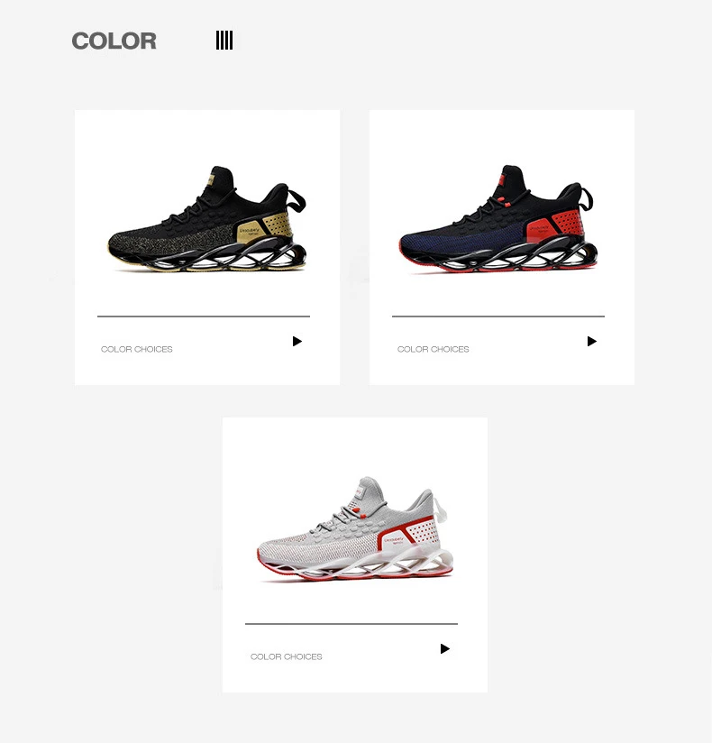Open the navy and red sneaker image
The image size is (712, 743).
[x=497, y=219]
